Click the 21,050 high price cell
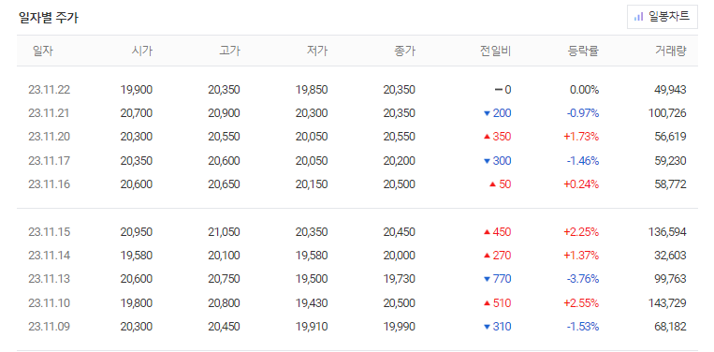The image size is (714, 352). [224, 232]
